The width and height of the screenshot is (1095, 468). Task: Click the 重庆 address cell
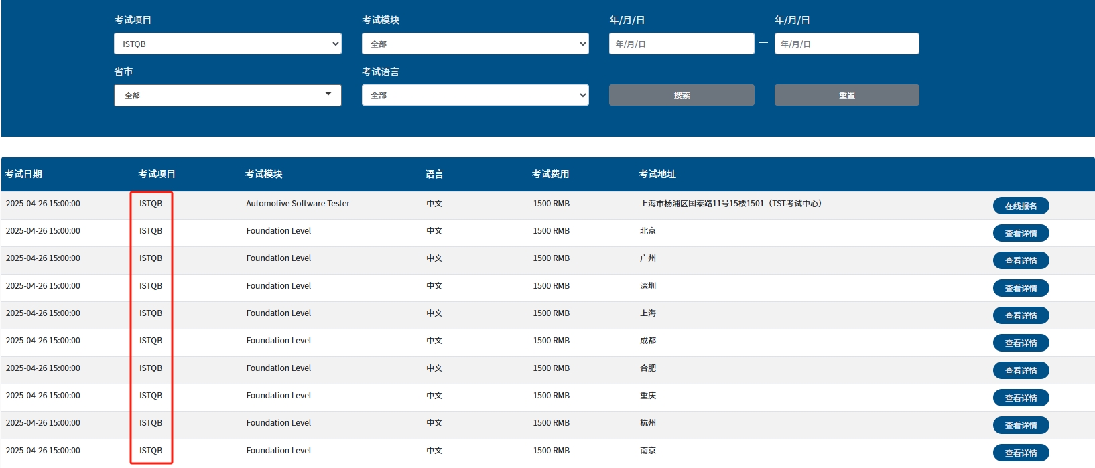648,396
